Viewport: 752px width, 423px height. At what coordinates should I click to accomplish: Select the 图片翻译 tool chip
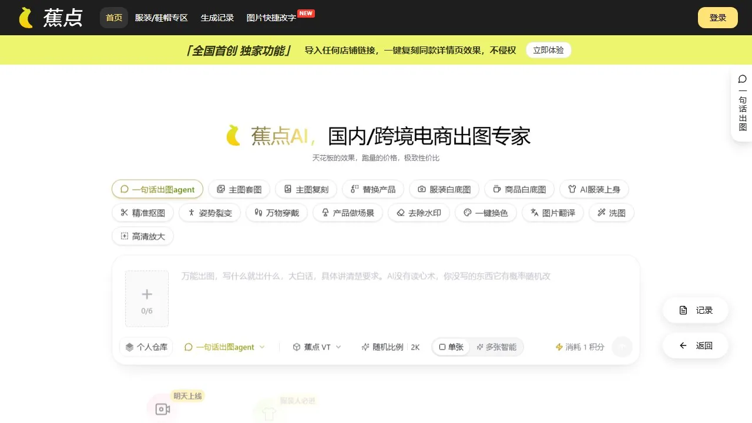[553, 213]
